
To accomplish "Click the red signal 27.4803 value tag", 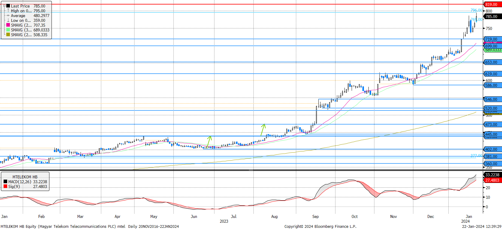I will (493, 180).
